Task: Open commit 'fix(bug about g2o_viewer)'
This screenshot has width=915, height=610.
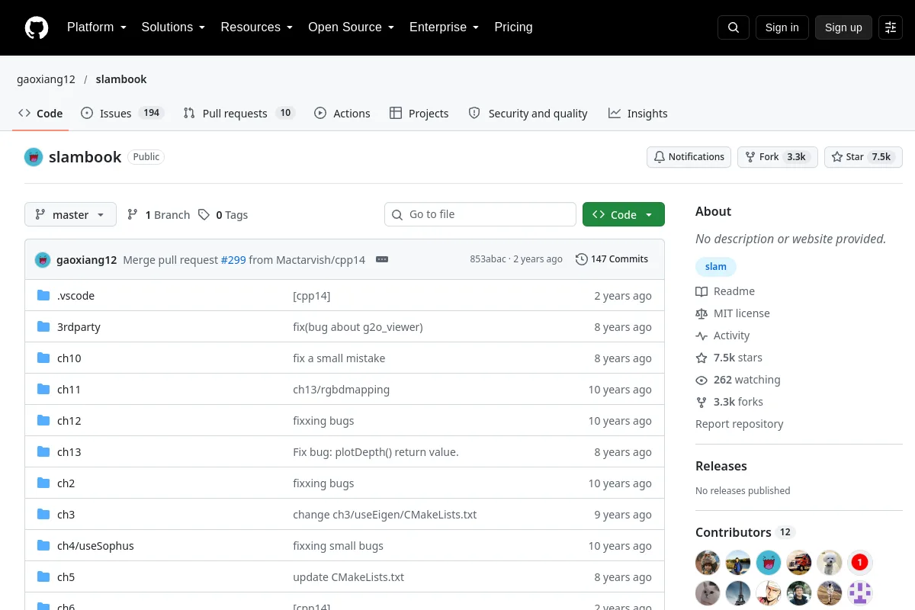Action: [x=358, y=327]
